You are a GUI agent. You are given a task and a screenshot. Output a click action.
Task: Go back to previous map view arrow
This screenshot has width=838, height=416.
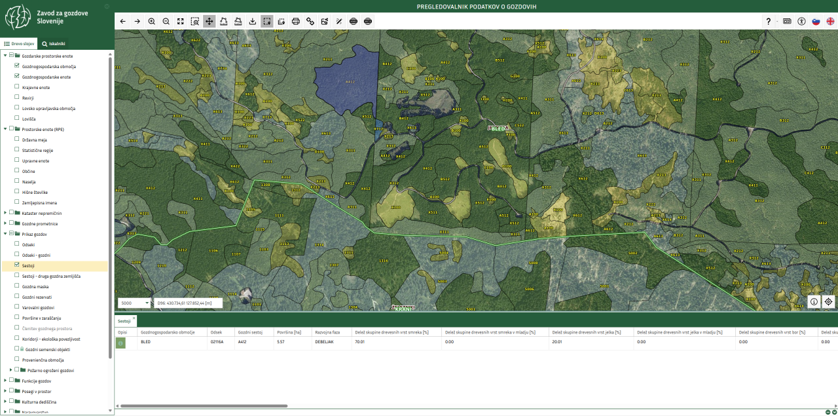[123, 21]
